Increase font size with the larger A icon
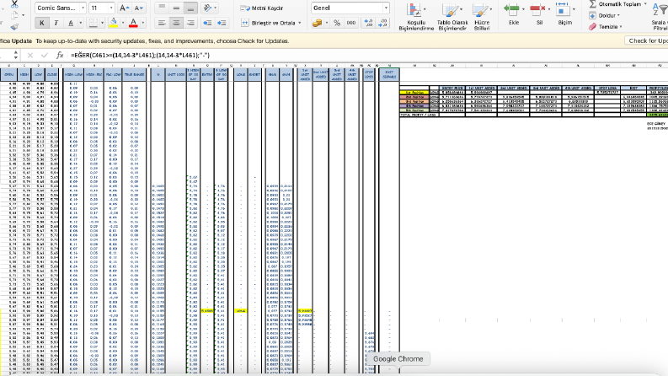Image resolution: width=668 pixels, height=376 pixels. (x=124, y=8)
